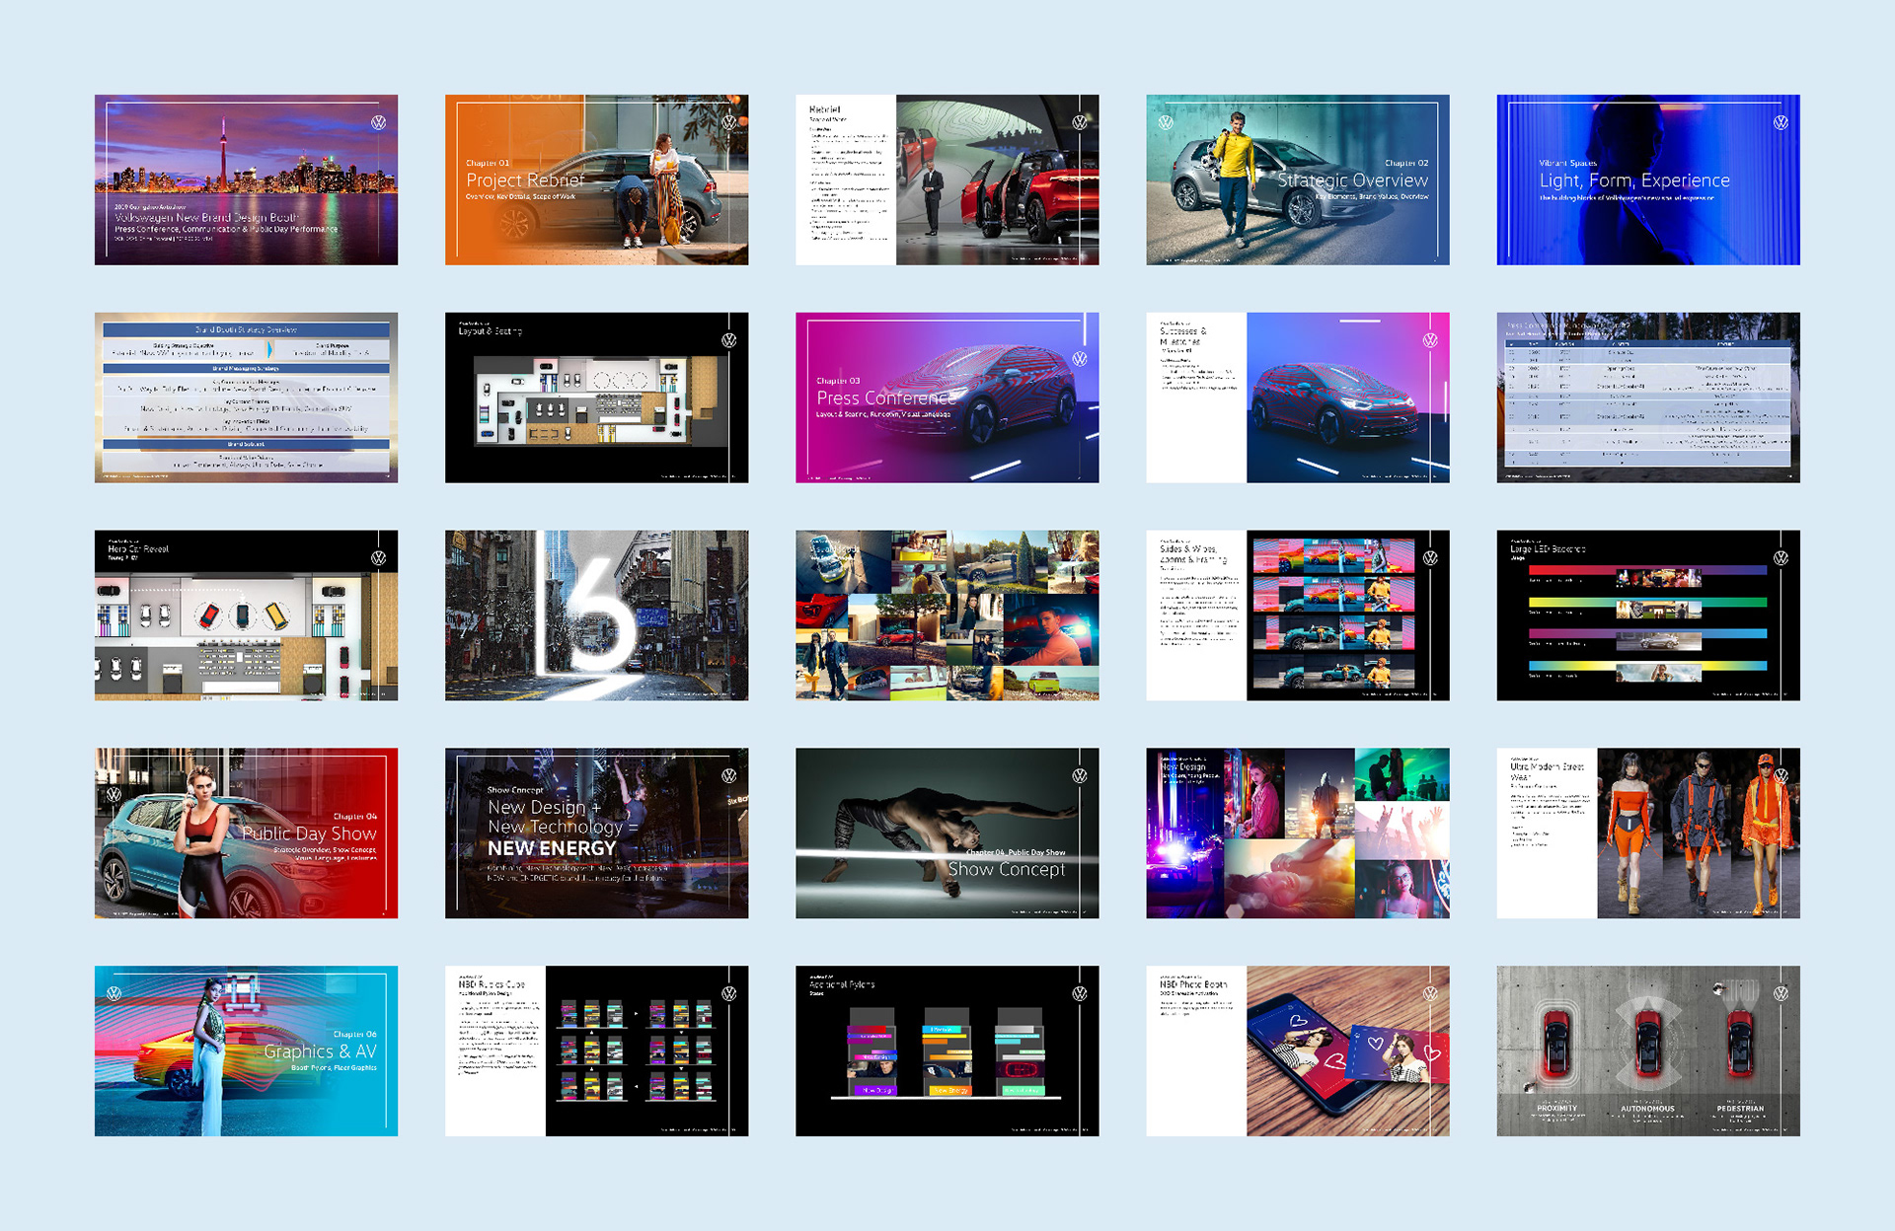Open the Proximity Autonomous Pedestrian cars slide
This screenshot has height=1231, width=1895.
click(x=1647, y=1050)
